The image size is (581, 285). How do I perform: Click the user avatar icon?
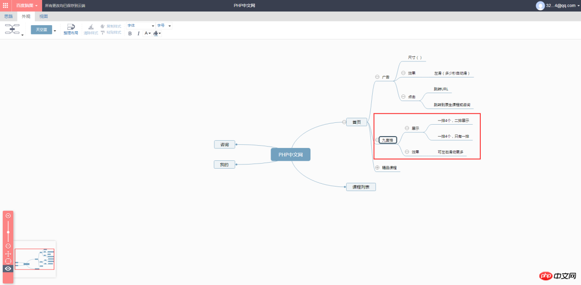pos(540,5)
